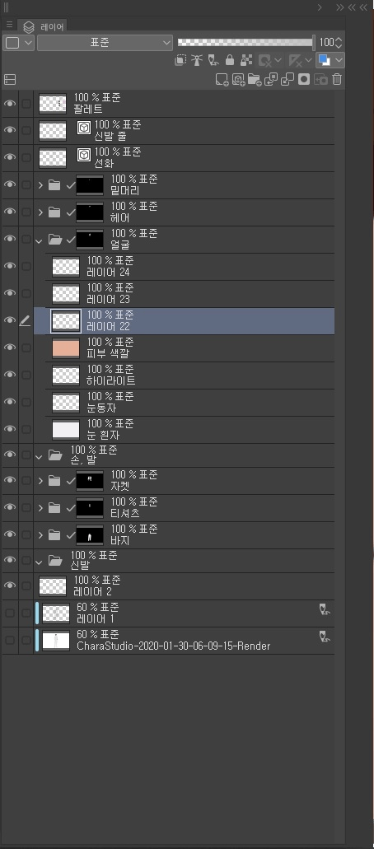Expand the 자켓 folder

click(40, 481)
